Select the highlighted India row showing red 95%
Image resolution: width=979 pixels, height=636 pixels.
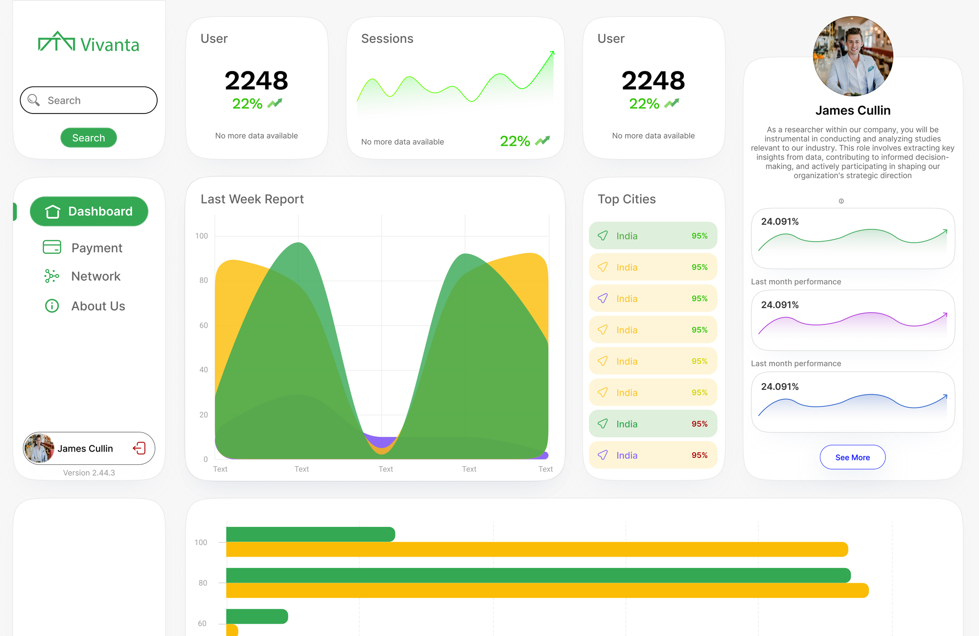(653, 424)
